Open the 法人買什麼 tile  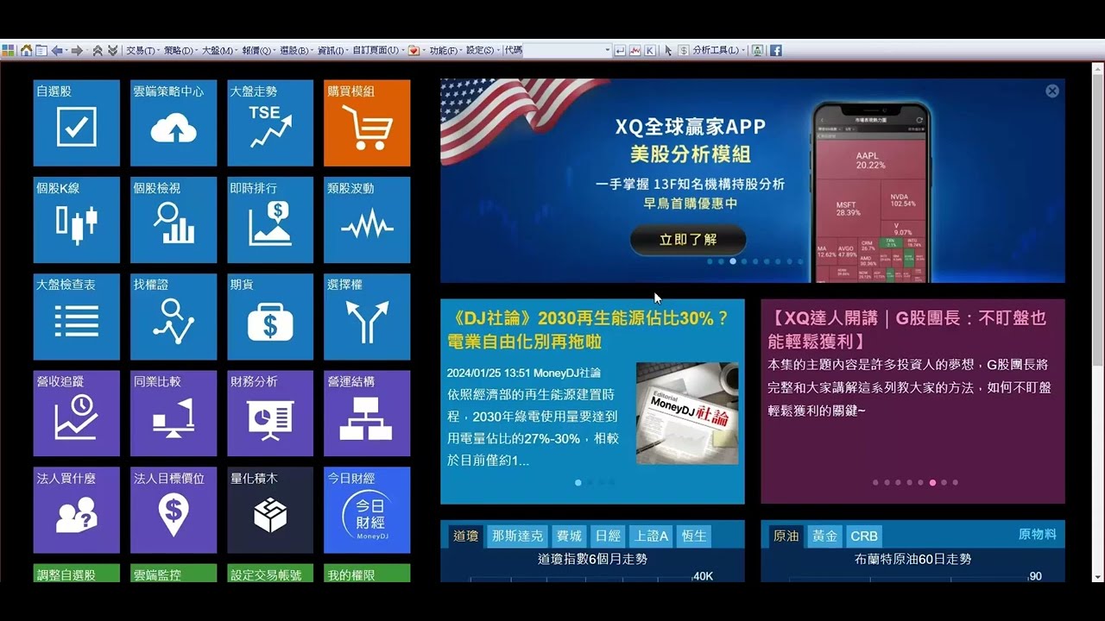(x=76, y=510)
